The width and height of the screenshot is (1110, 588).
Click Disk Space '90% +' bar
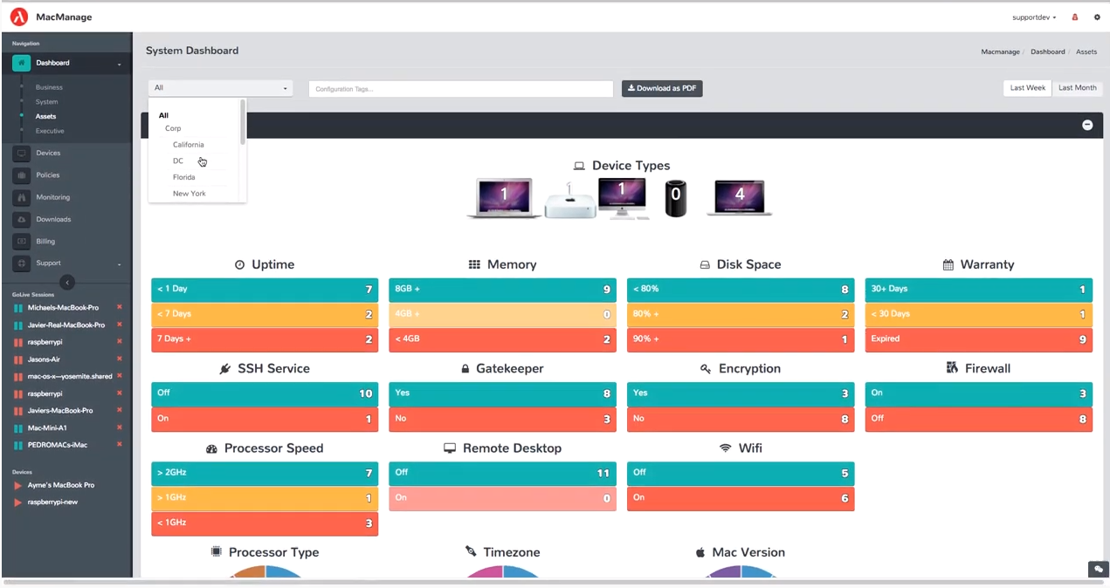pyautogui.click(x=741, y=339)
